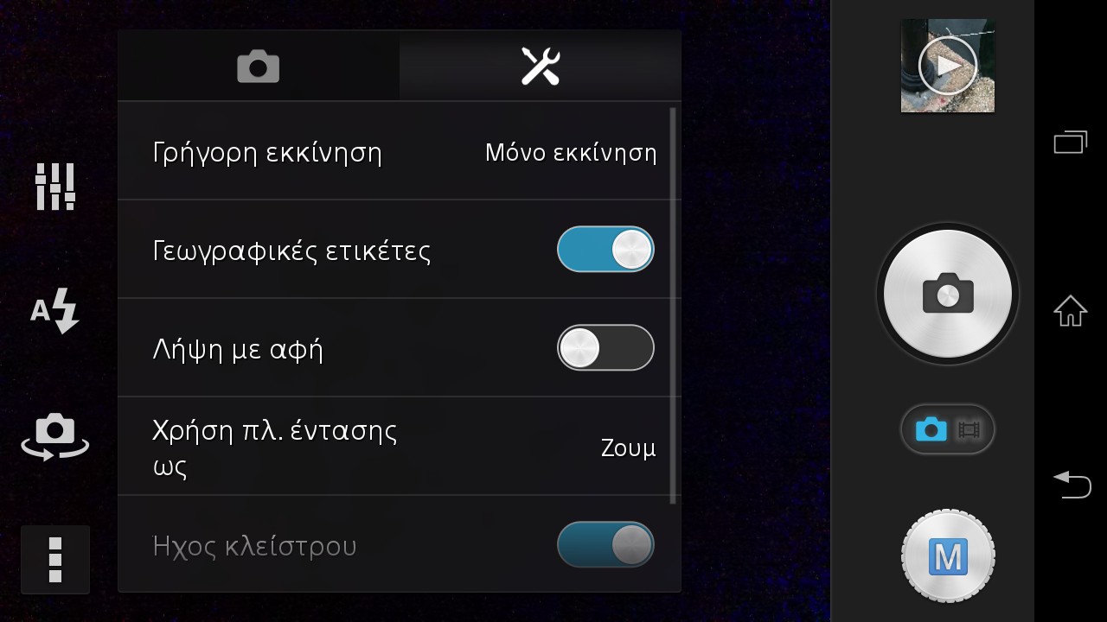Switch to the camera settings tab

tap(259, 67)
